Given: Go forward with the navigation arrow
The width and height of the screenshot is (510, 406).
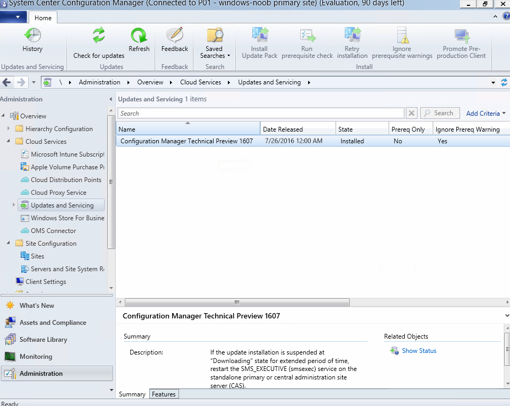Looking at the screenshot, I should click(21, 82).
